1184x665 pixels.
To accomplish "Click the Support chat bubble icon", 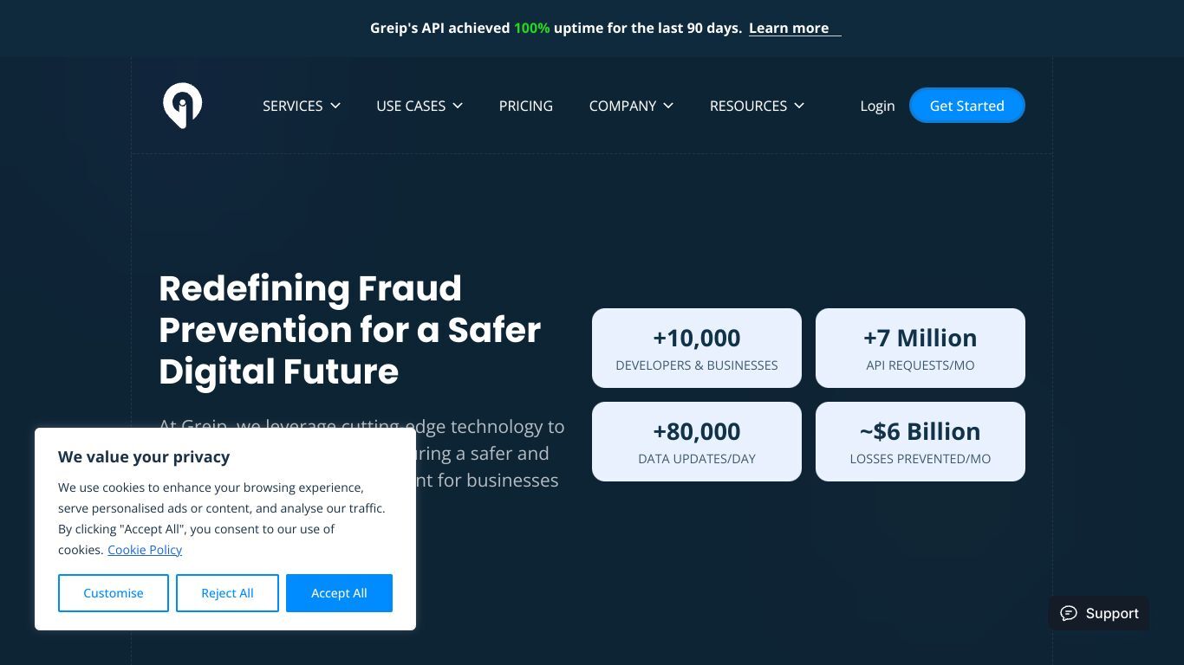I will [x=1069, y=613].
